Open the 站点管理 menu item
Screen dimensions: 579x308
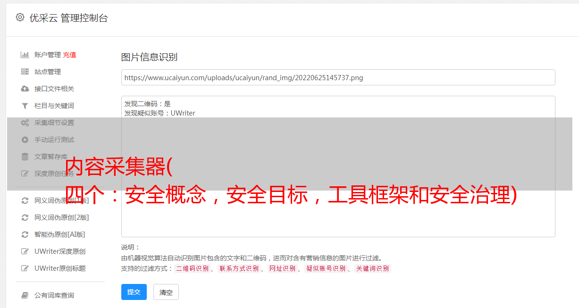click(x=48, y=72)
